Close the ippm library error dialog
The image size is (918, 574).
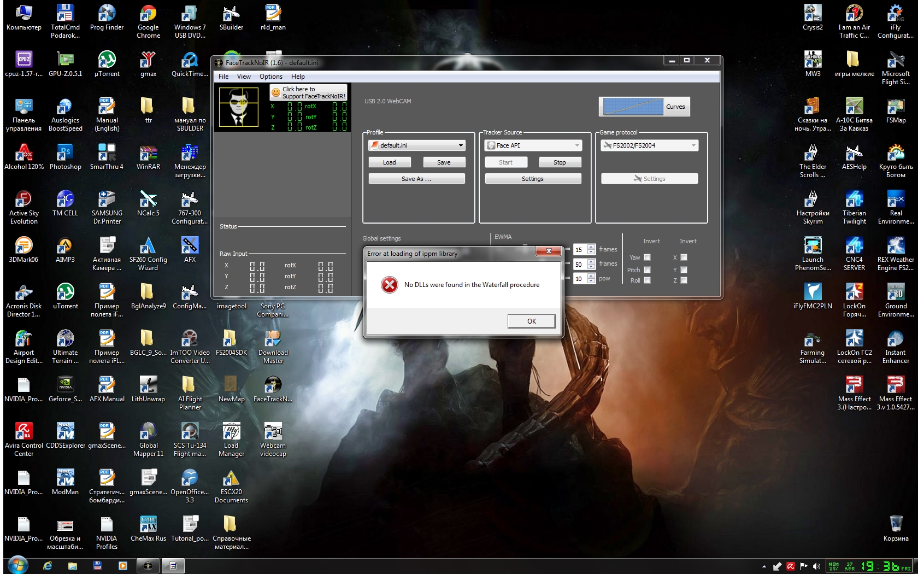click(548, 251)
